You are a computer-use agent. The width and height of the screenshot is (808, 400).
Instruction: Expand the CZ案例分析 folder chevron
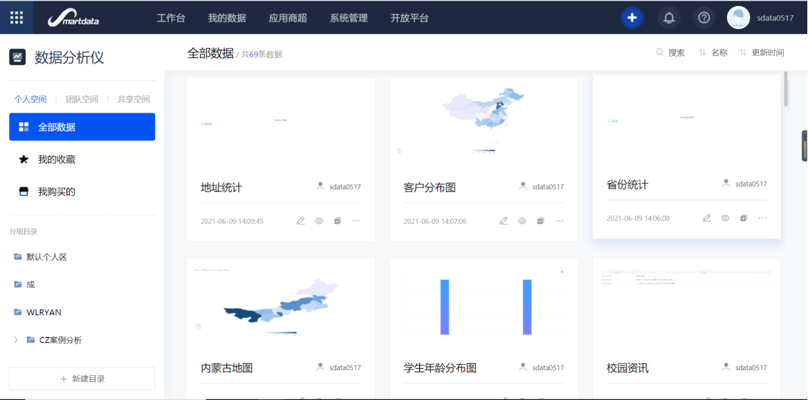16,340
